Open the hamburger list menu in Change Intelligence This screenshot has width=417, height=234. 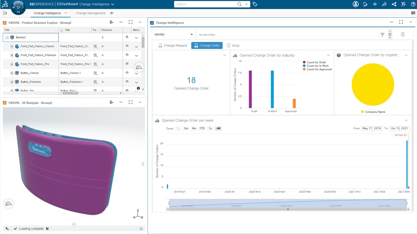click(403, 34)
